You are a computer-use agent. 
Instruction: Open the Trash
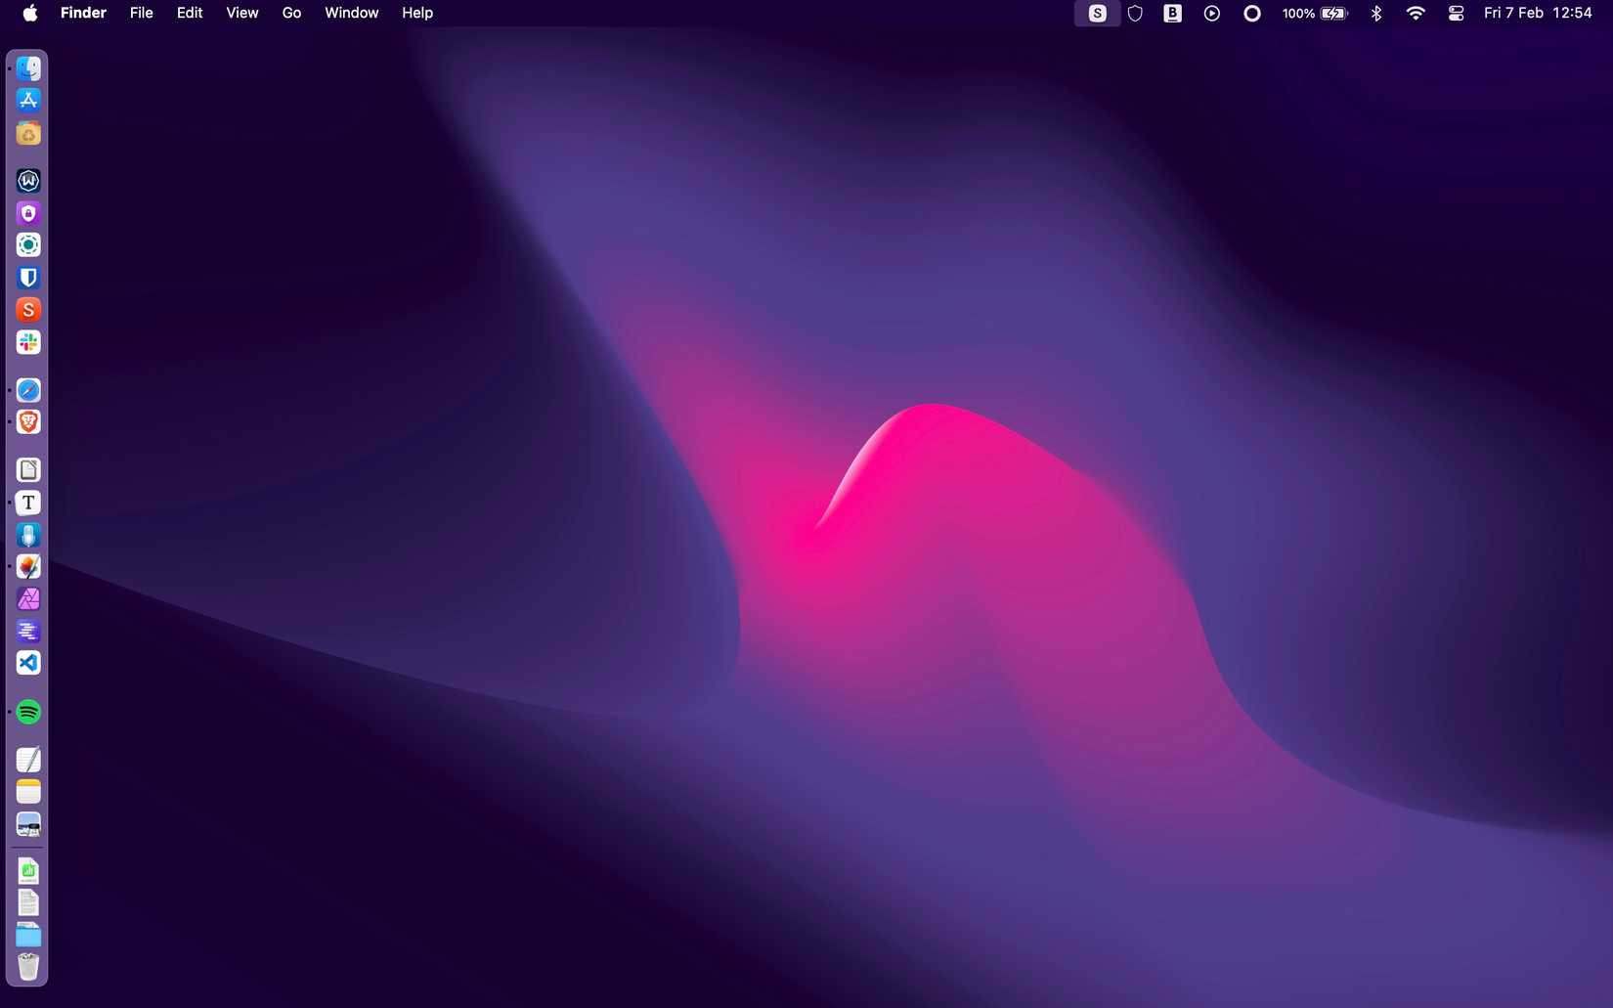pyautogui.click(x=28, y=966)
